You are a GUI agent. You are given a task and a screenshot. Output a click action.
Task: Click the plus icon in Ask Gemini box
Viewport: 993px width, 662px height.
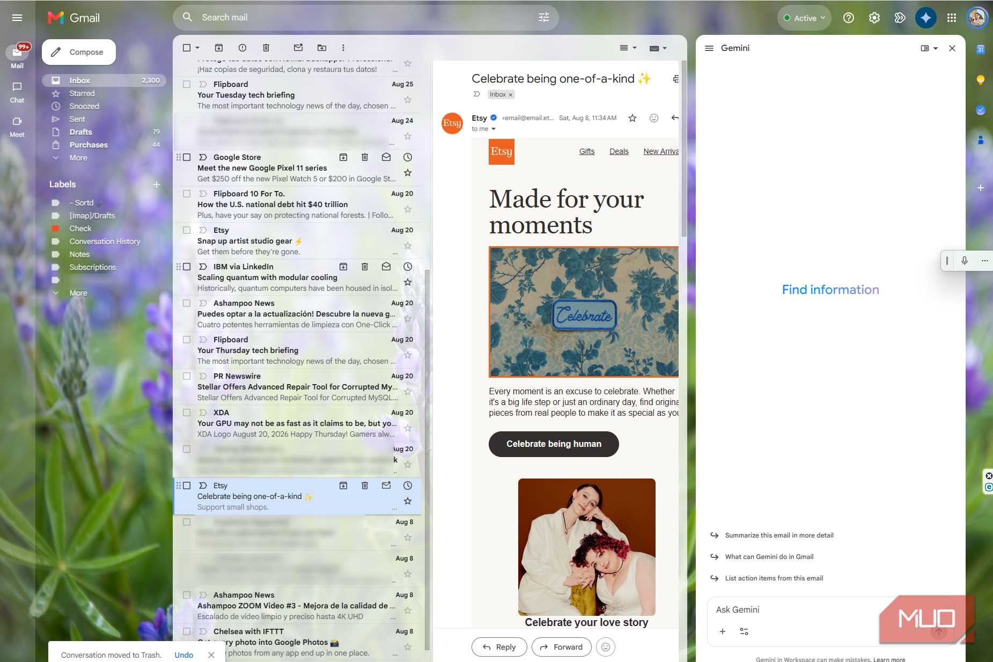pyautogui.click(x=722, y=631)
